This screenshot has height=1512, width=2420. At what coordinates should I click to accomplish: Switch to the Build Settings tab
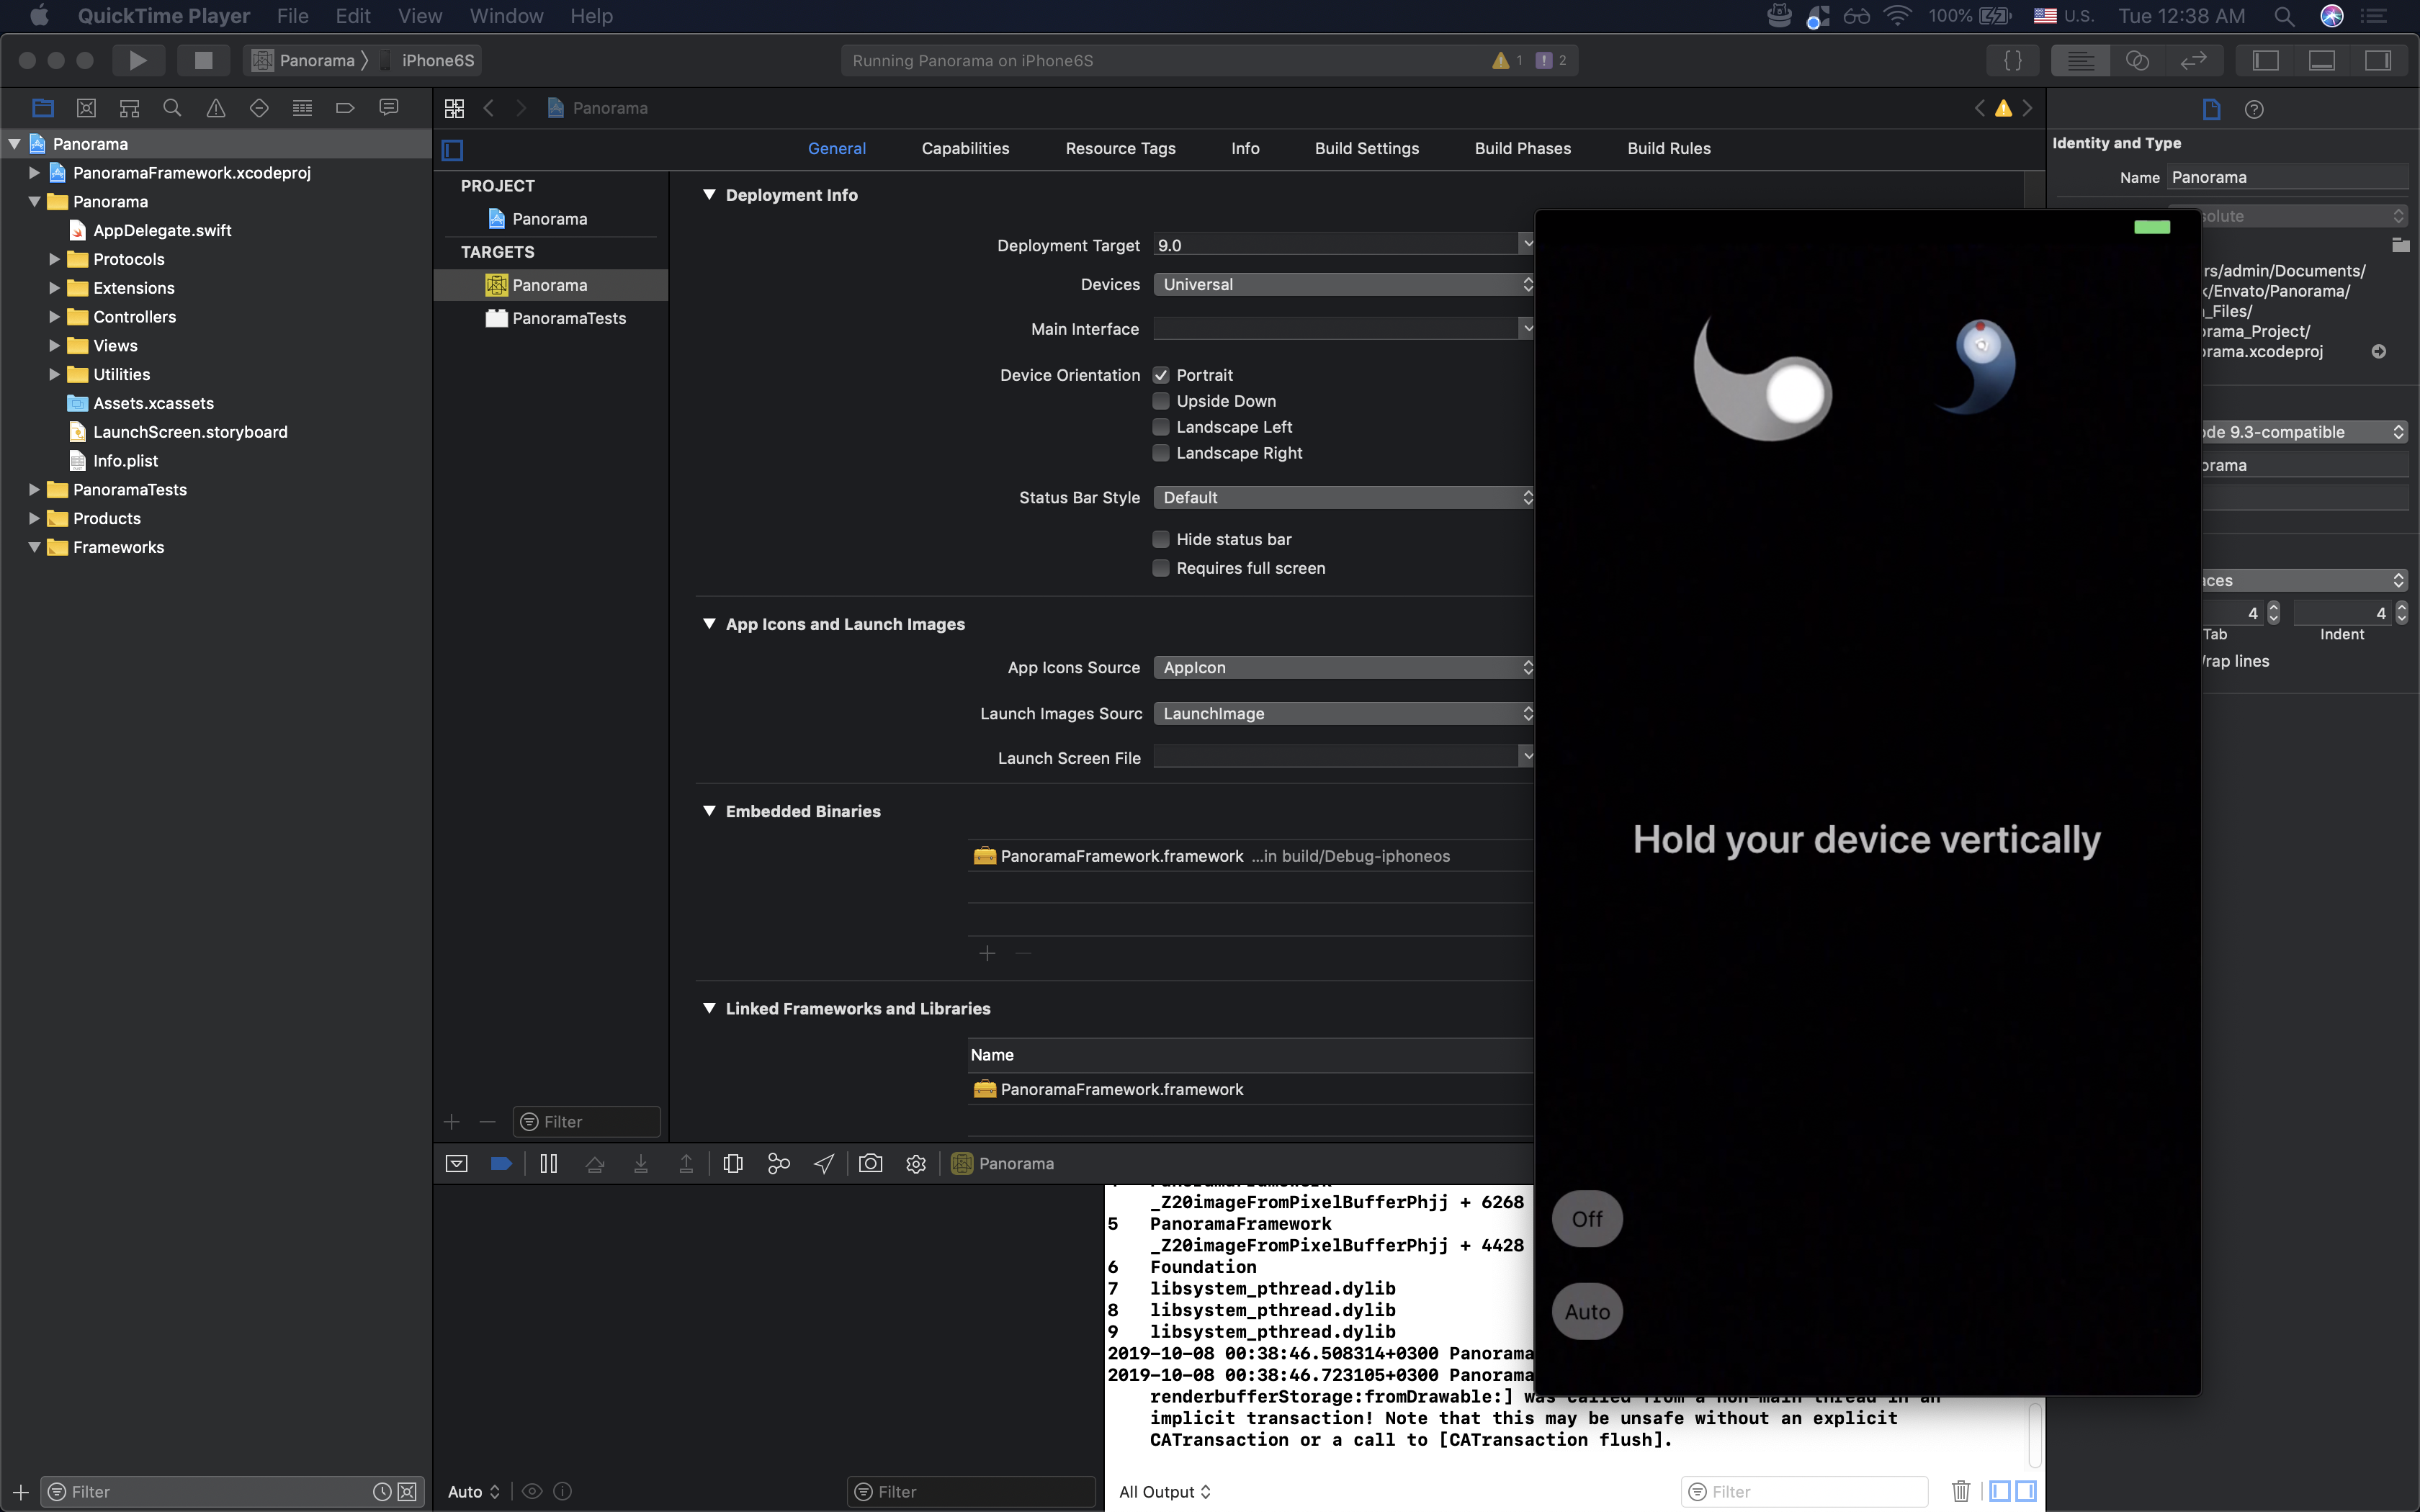pyautogui.click(x=1366, y=148)
